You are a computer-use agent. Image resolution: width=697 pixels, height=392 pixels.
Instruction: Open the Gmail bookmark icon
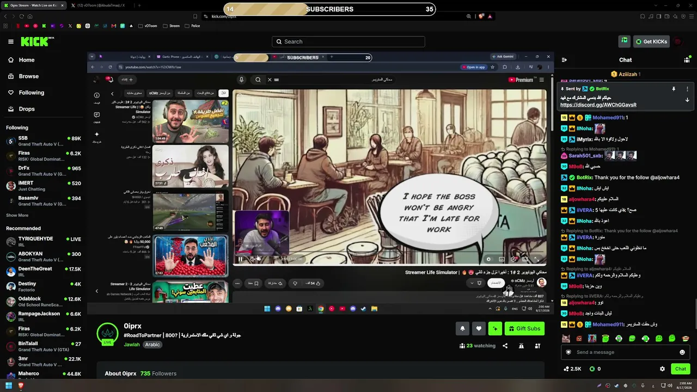[x=114, y=26]
